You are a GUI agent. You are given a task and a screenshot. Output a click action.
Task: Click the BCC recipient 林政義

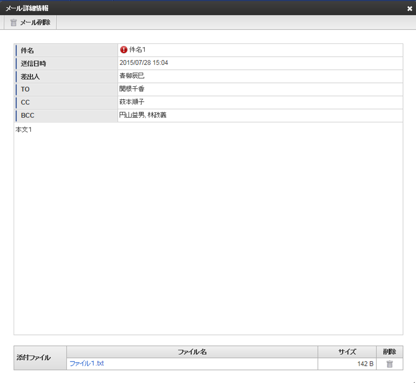tap(157, 115)
